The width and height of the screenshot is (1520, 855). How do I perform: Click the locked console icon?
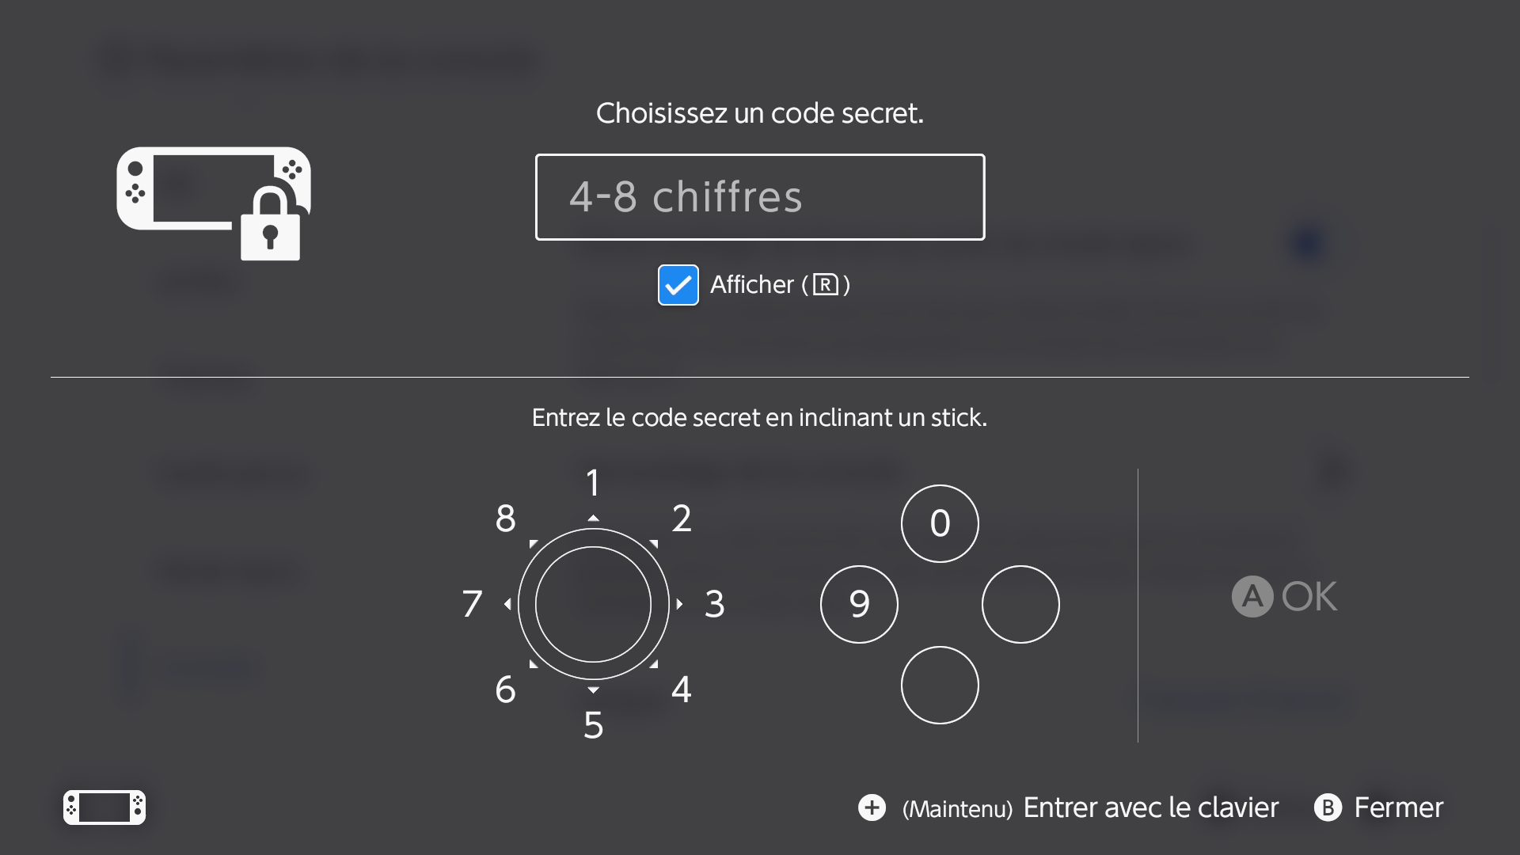coord(214,203)
